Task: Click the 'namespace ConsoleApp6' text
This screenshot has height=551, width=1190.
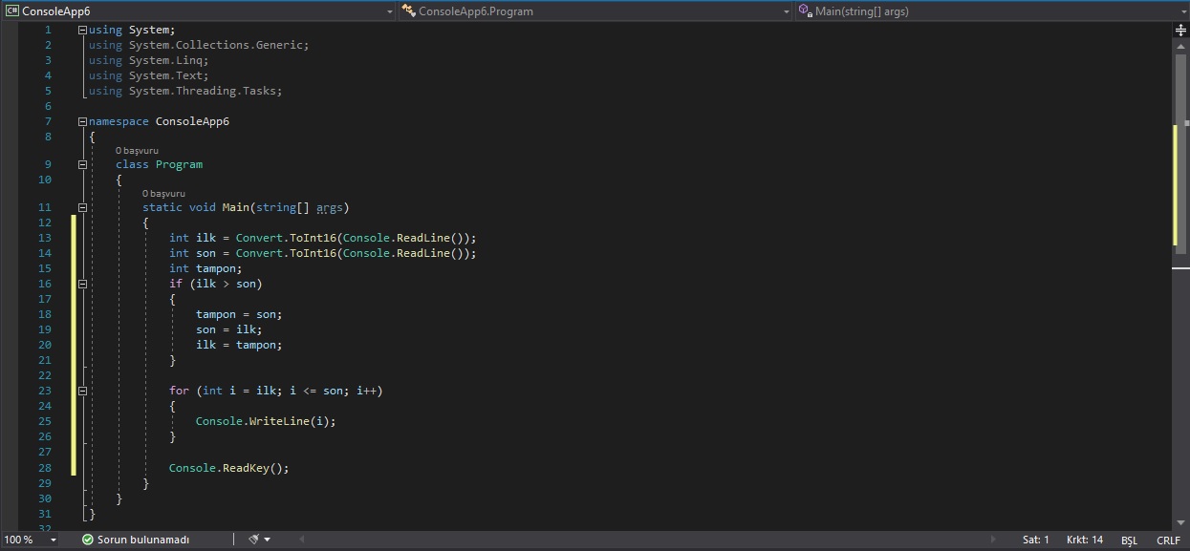Action: click(159, 121)
